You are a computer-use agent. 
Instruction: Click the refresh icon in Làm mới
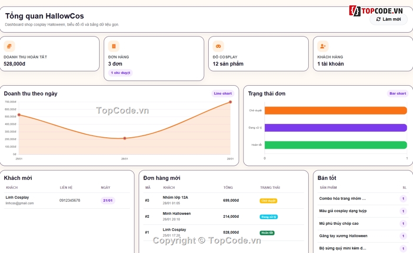(379, 19)
